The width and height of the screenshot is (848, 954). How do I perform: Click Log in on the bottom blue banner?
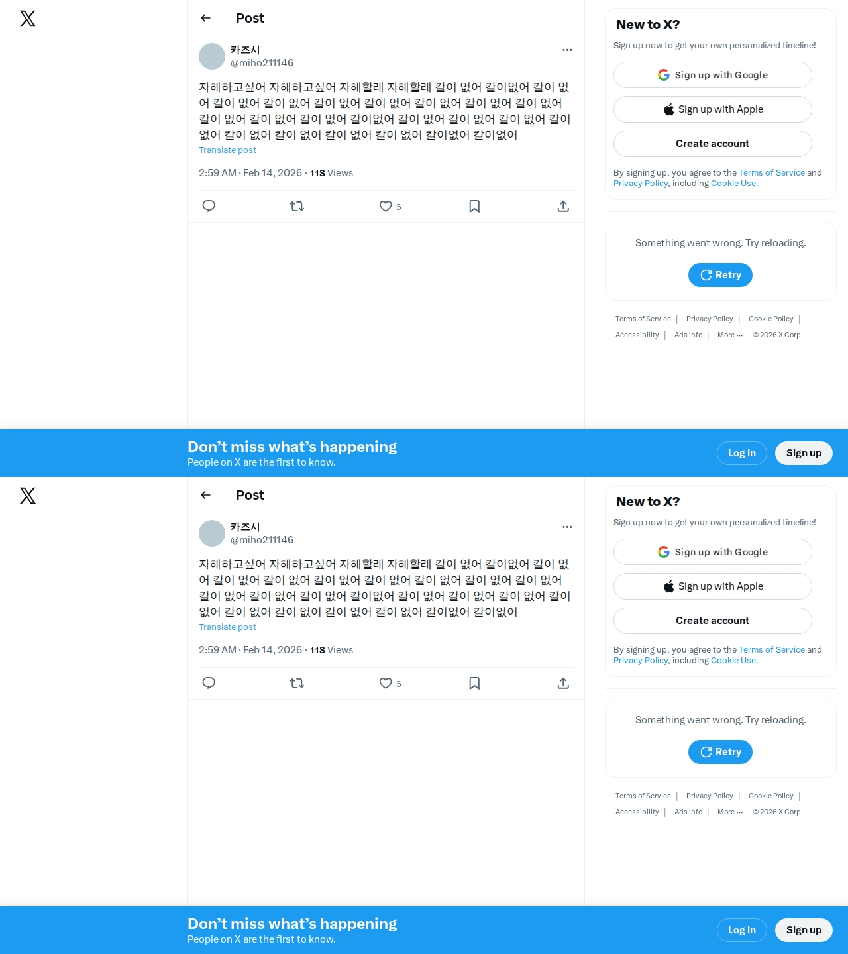[742, 930]
